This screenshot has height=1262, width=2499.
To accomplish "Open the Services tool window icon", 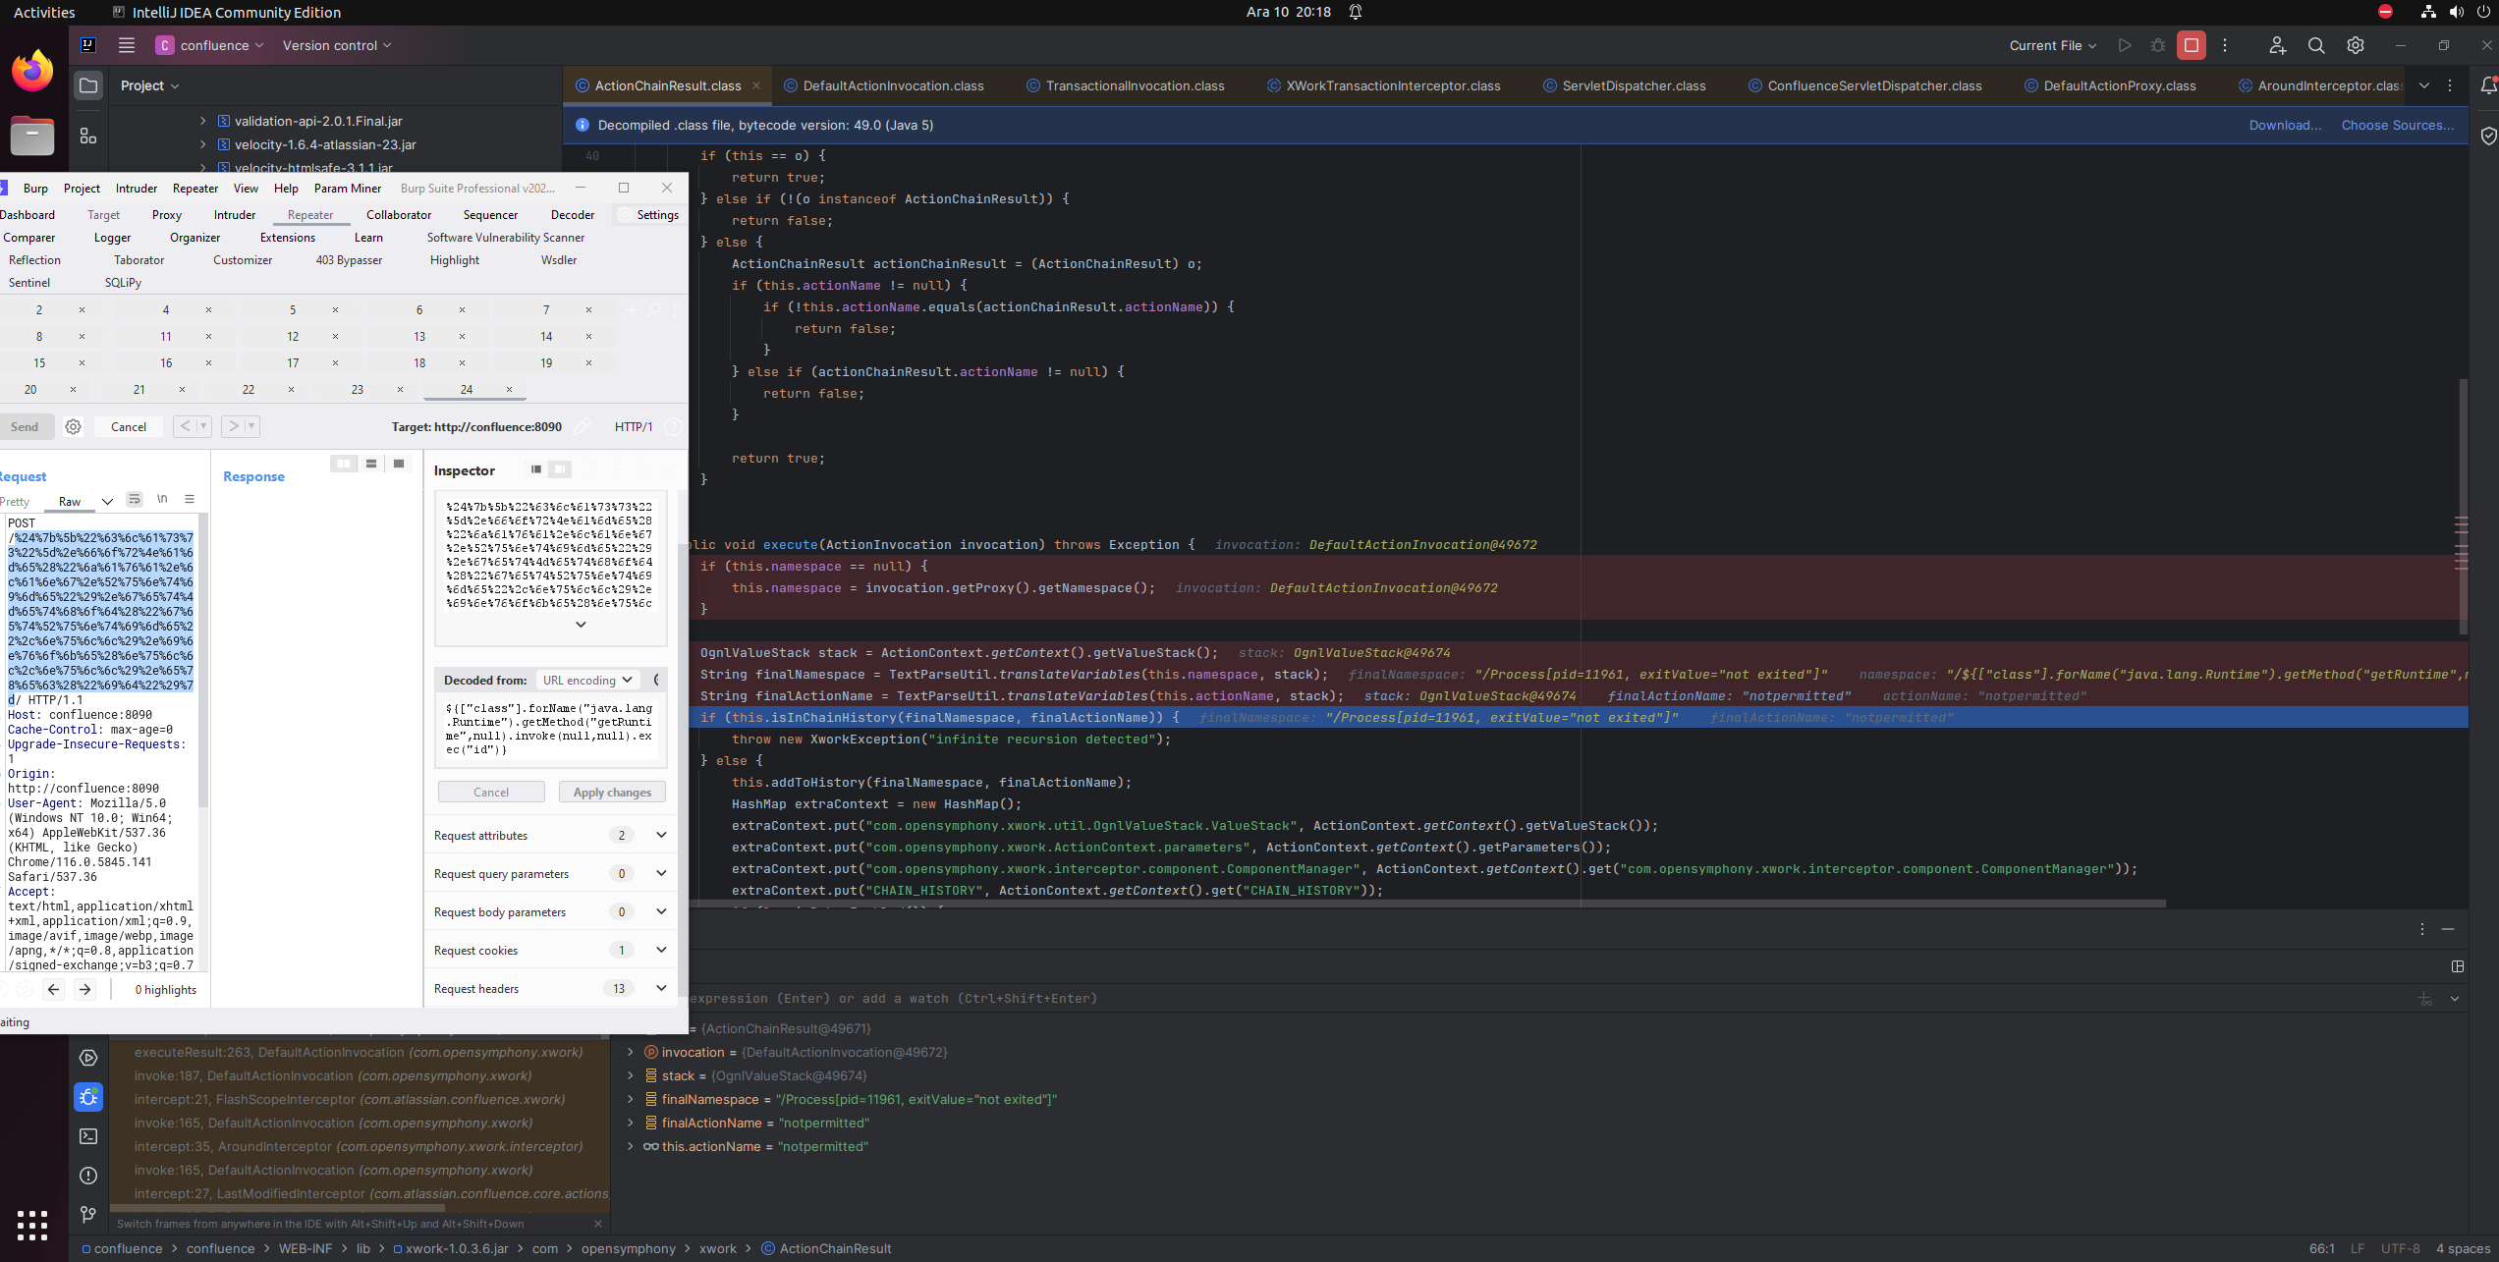I will (88, 1058).
